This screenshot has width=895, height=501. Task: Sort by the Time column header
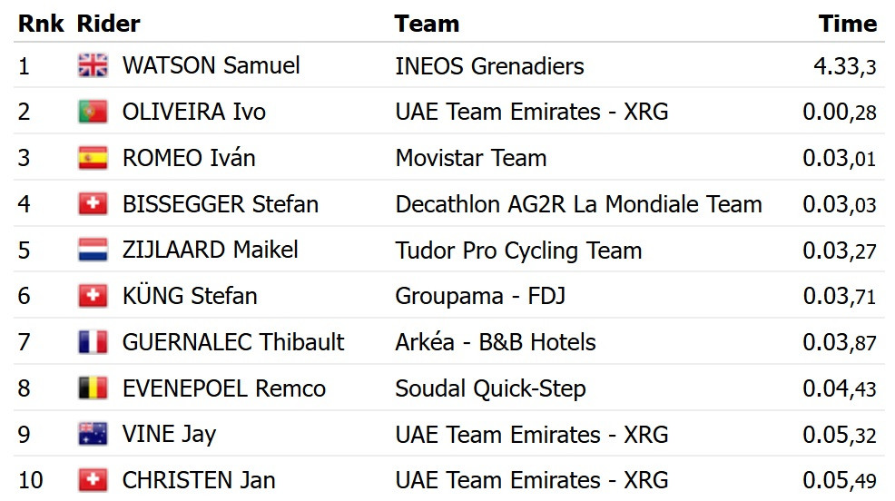(x=848, y=24)
